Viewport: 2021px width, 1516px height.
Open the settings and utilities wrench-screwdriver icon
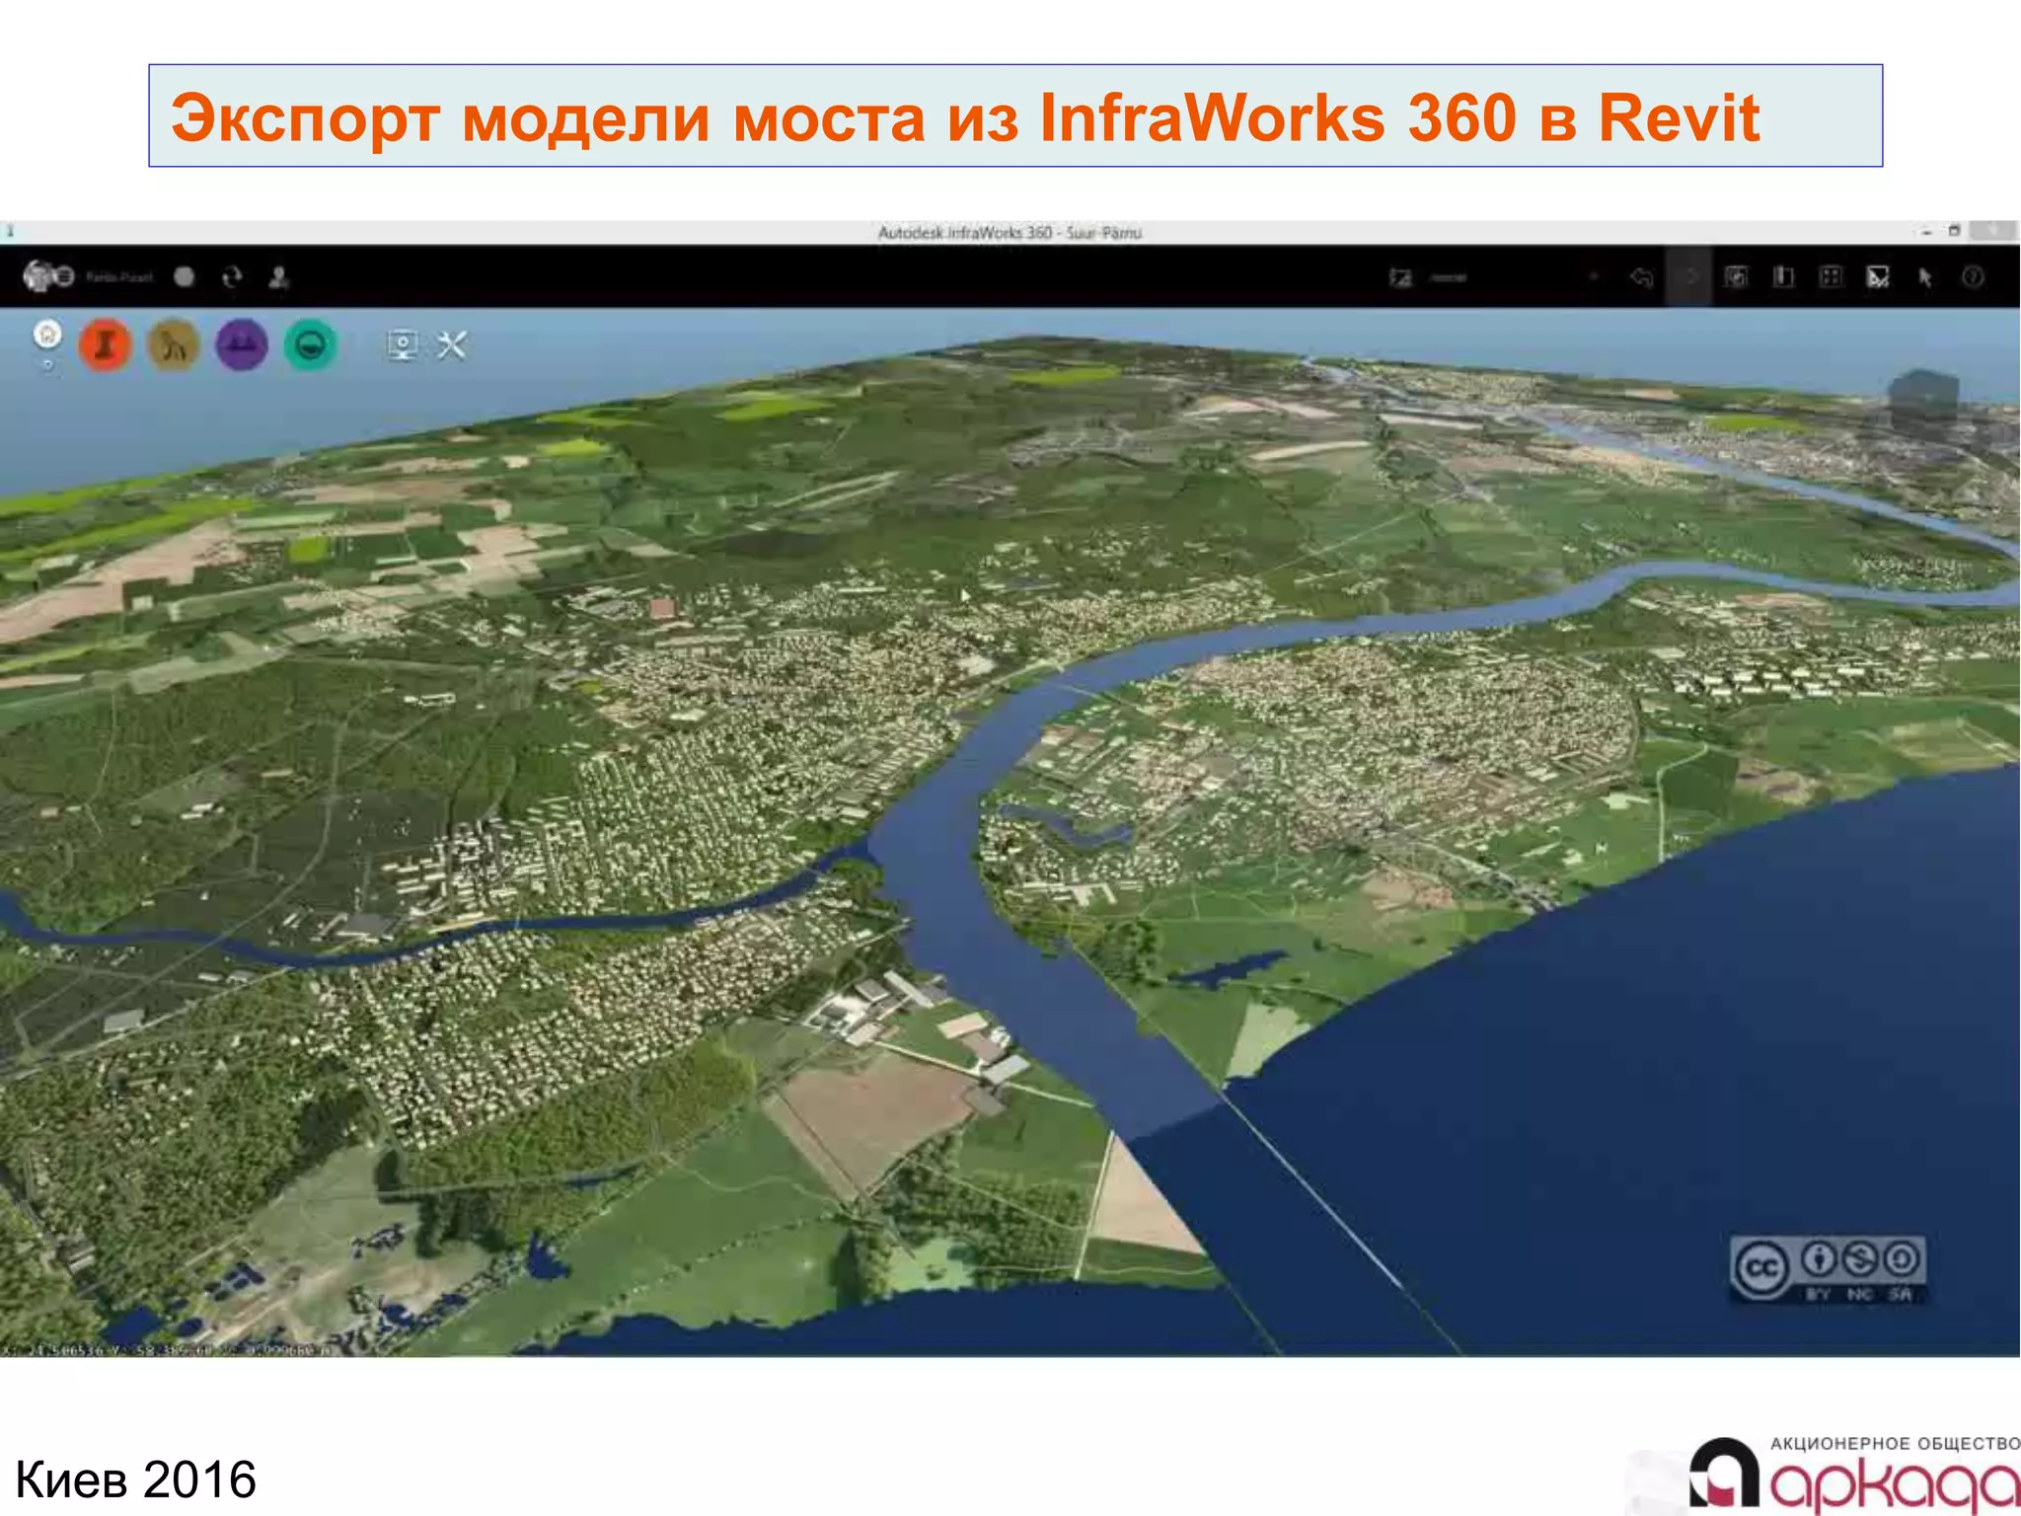click(452, 344)
